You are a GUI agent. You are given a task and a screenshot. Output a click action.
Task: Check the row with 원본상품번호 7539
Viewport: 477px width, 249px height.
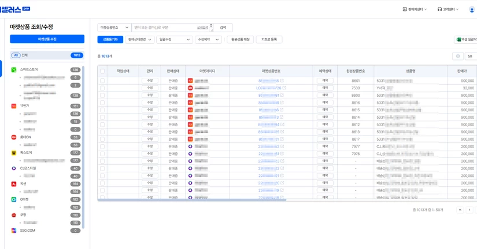click(x=102, y=88)
